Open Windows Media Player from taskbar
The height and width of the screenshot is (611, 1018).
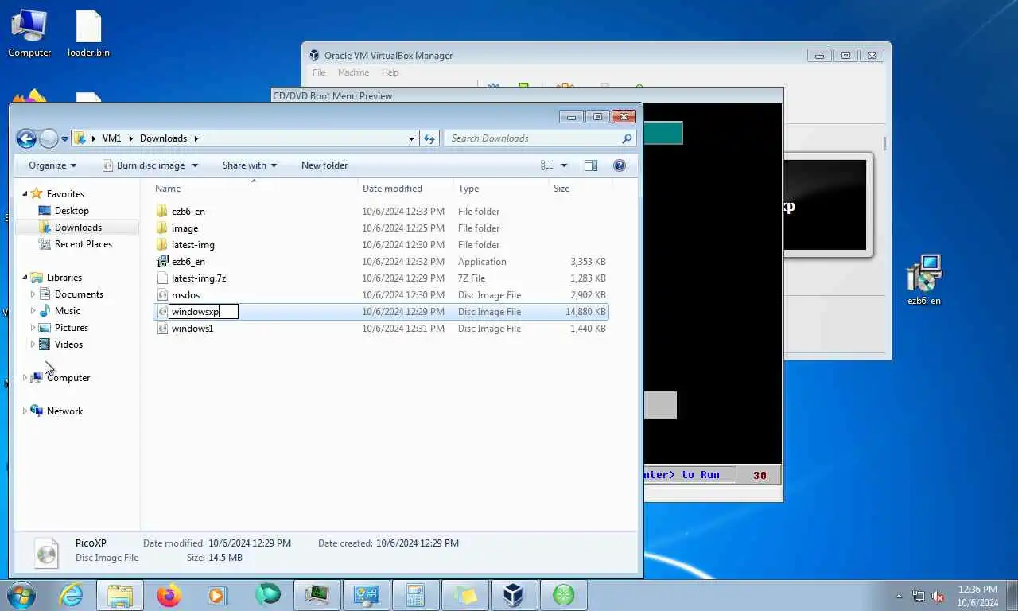(216, 595)
